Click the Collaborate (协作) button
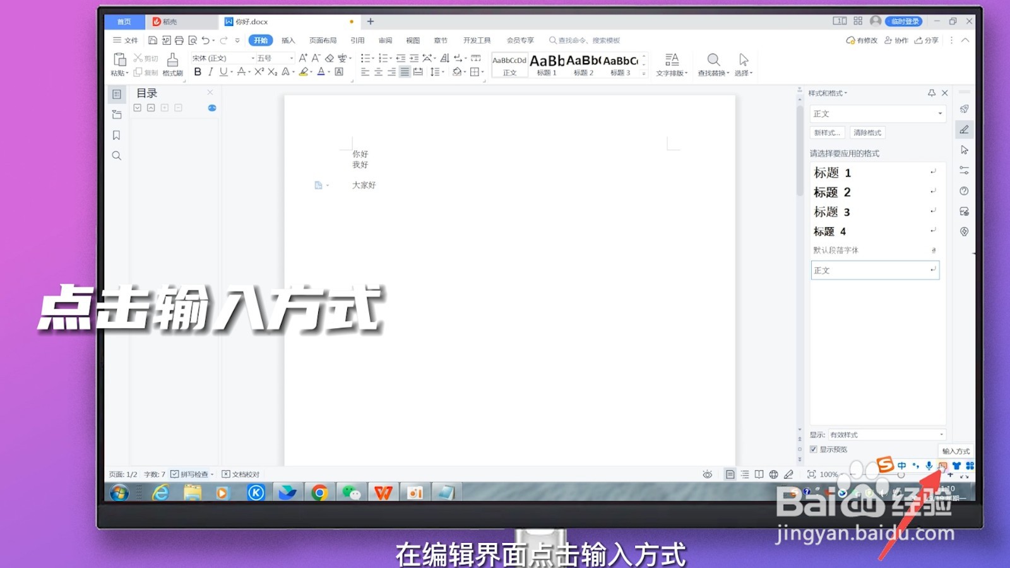Viewport: 1010px width, 568px height. click(x=896, y=40)
